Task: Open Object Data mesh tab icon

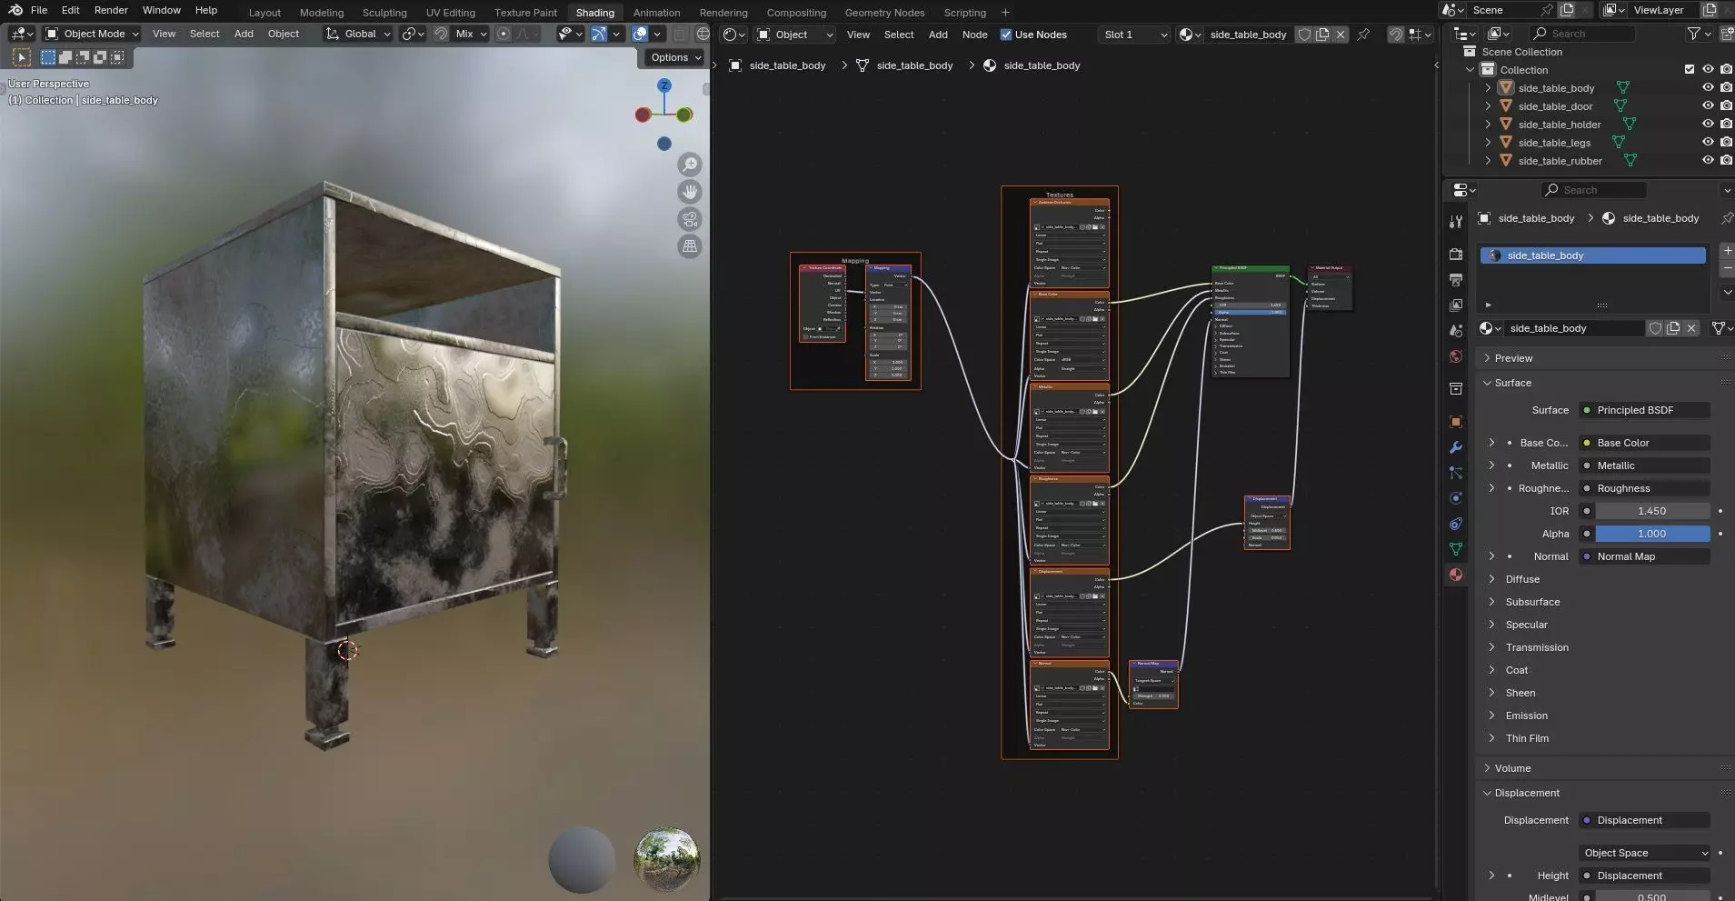Action: click(1456, 549)
